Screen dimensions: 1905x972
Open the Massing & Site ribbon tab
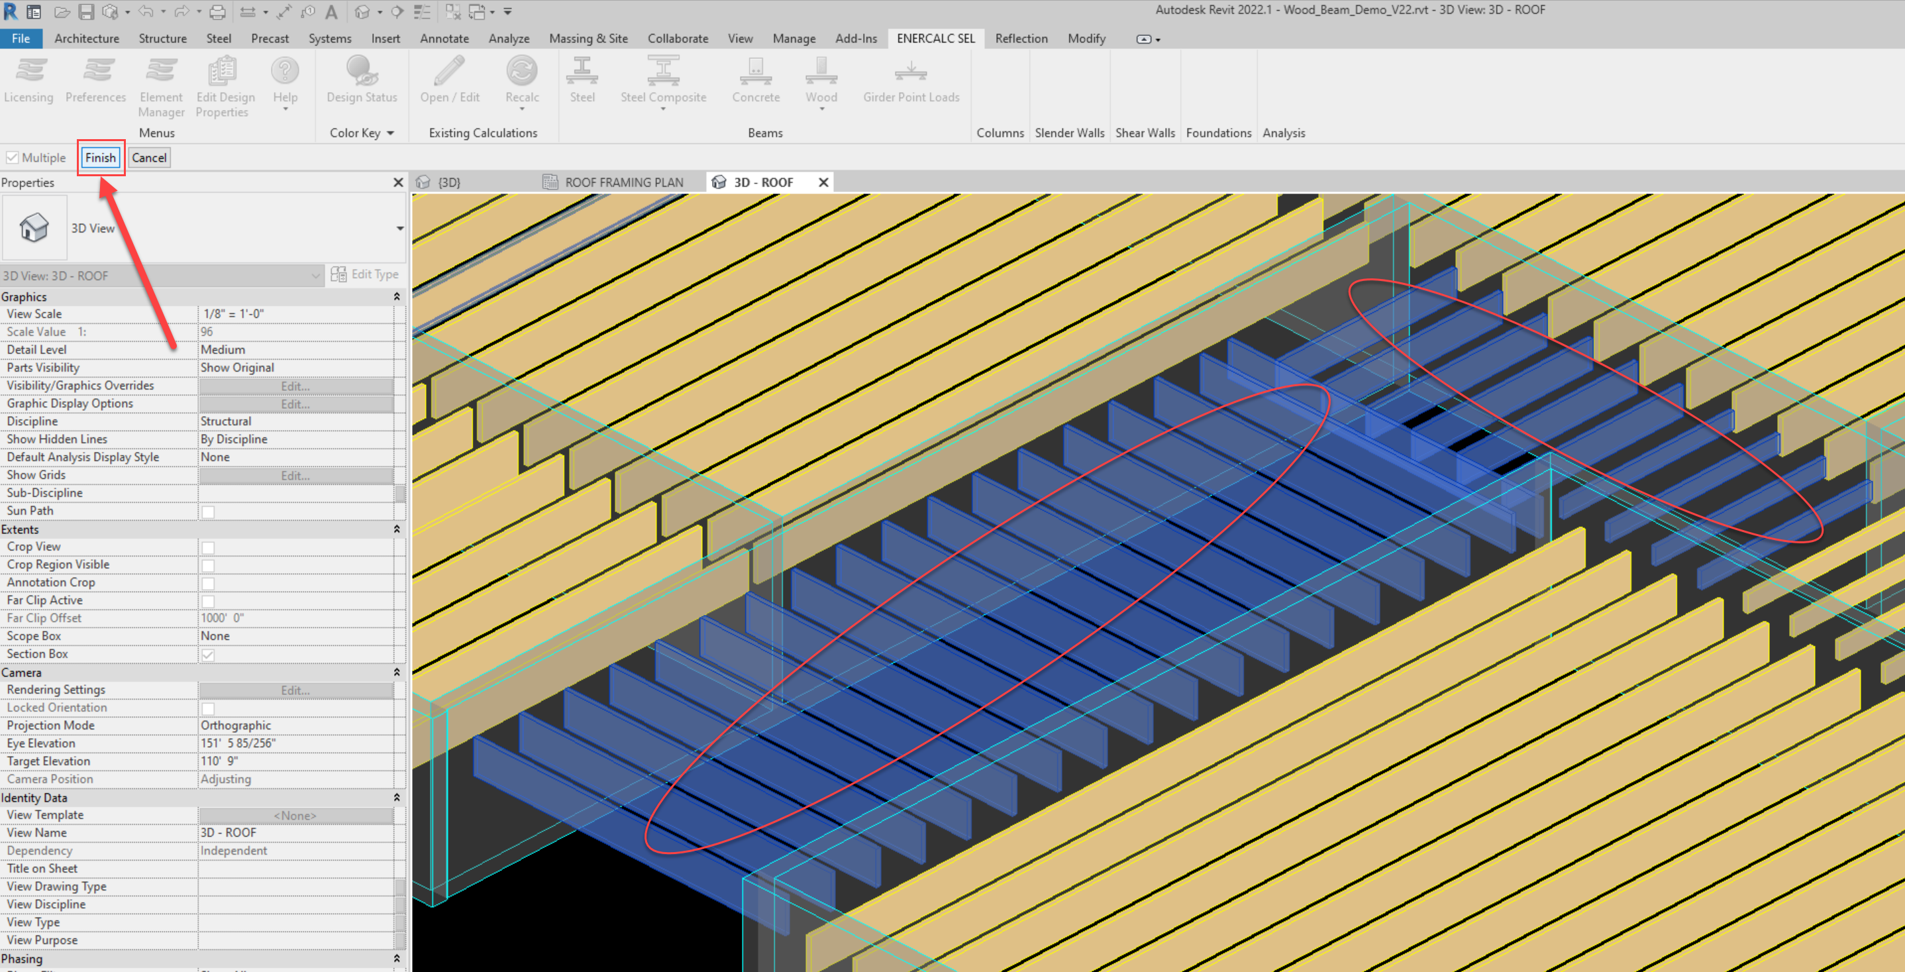click(x=588, y=38)
